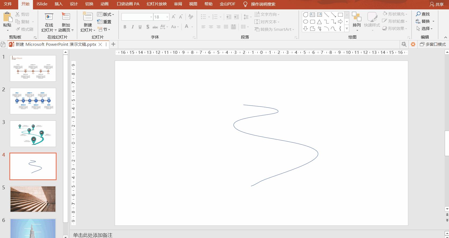Screen dimensions: 449x238
Task: Toggle Multi-window mode (多窗口模式)
Action: (x=433, y=44)
